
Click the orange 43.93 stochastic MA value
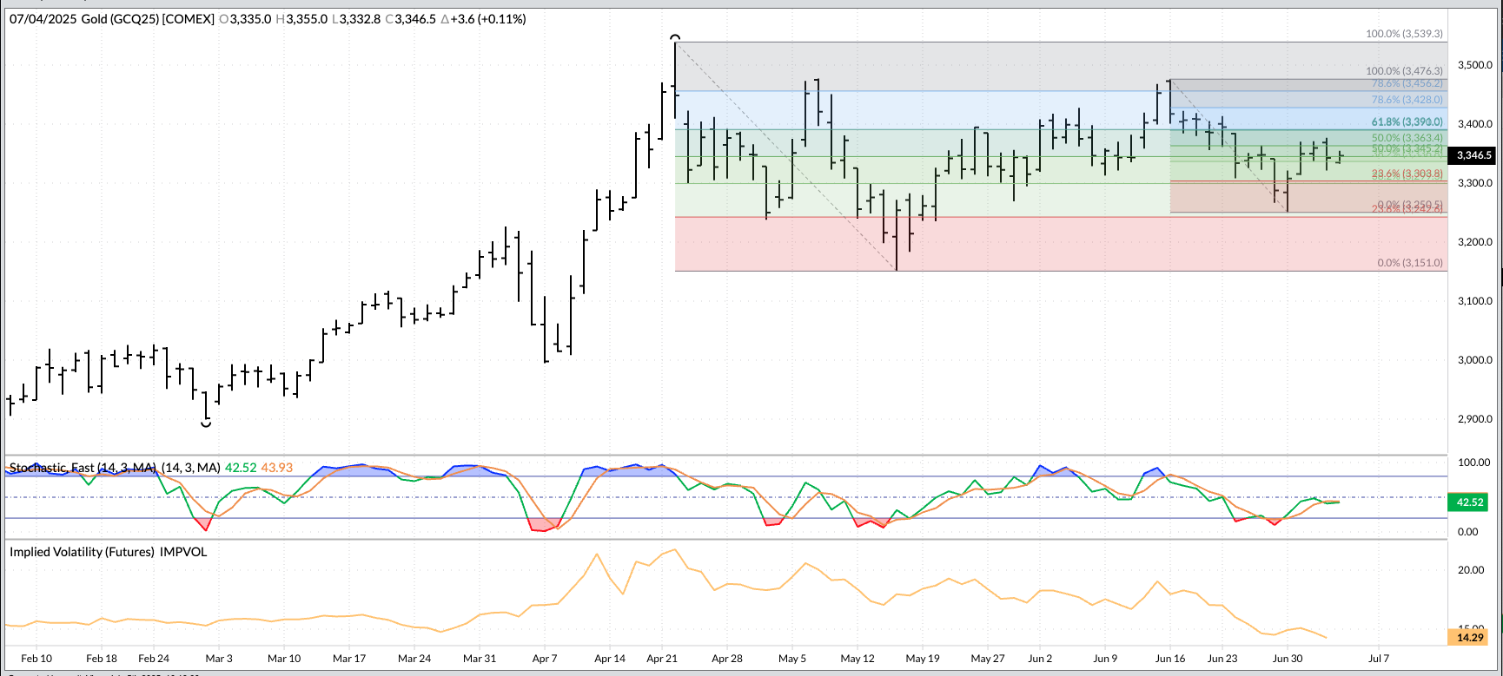click(277, 468)
